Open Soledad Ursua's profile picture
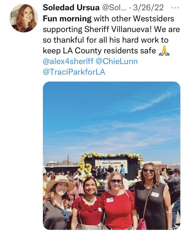The height and width of the screenshot is (231, 190). (x=24, y=18)
